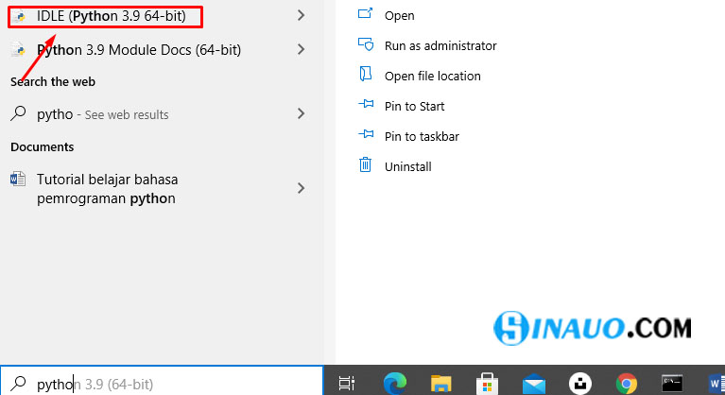
Task: Click the taskbar search input field
Action: coord(162,381)
